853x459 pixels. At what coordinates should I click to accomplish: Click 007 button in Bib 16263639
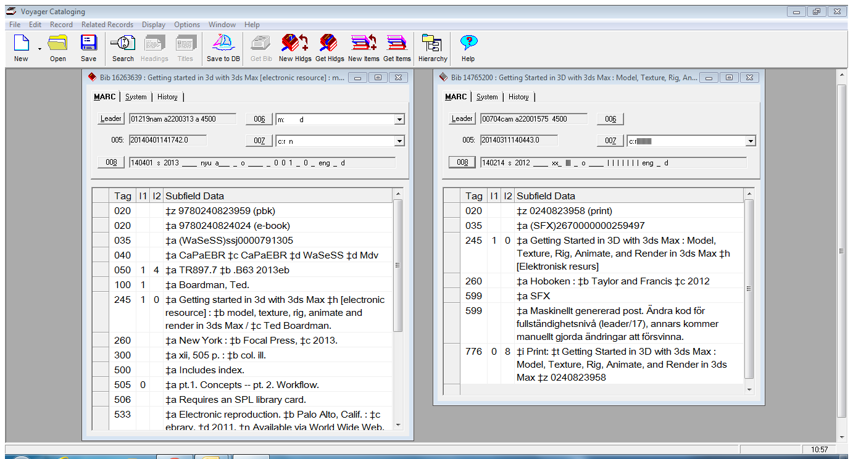pyautogui.click(x=259, y=141)
